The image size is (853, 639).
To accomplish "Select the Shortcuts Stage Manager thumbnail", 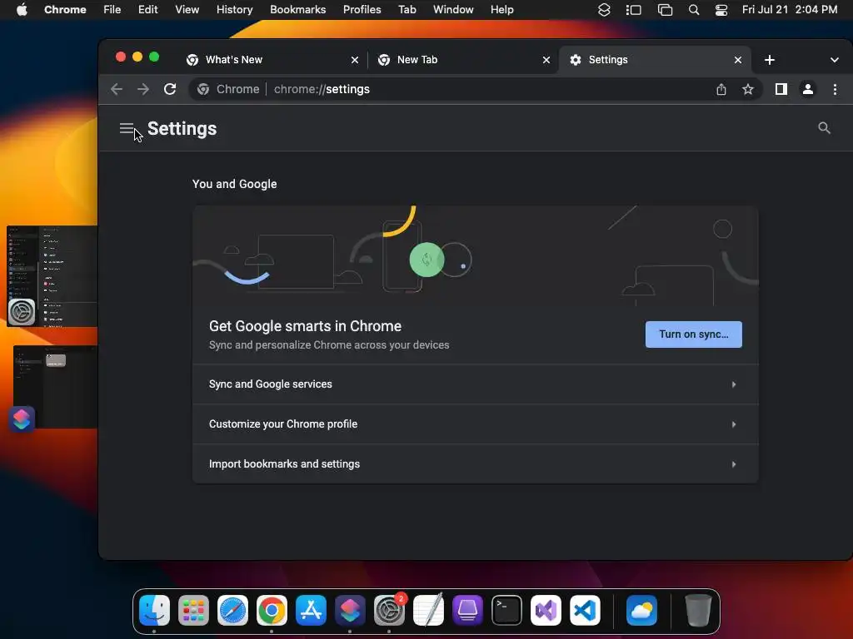I will pos(55,387).
